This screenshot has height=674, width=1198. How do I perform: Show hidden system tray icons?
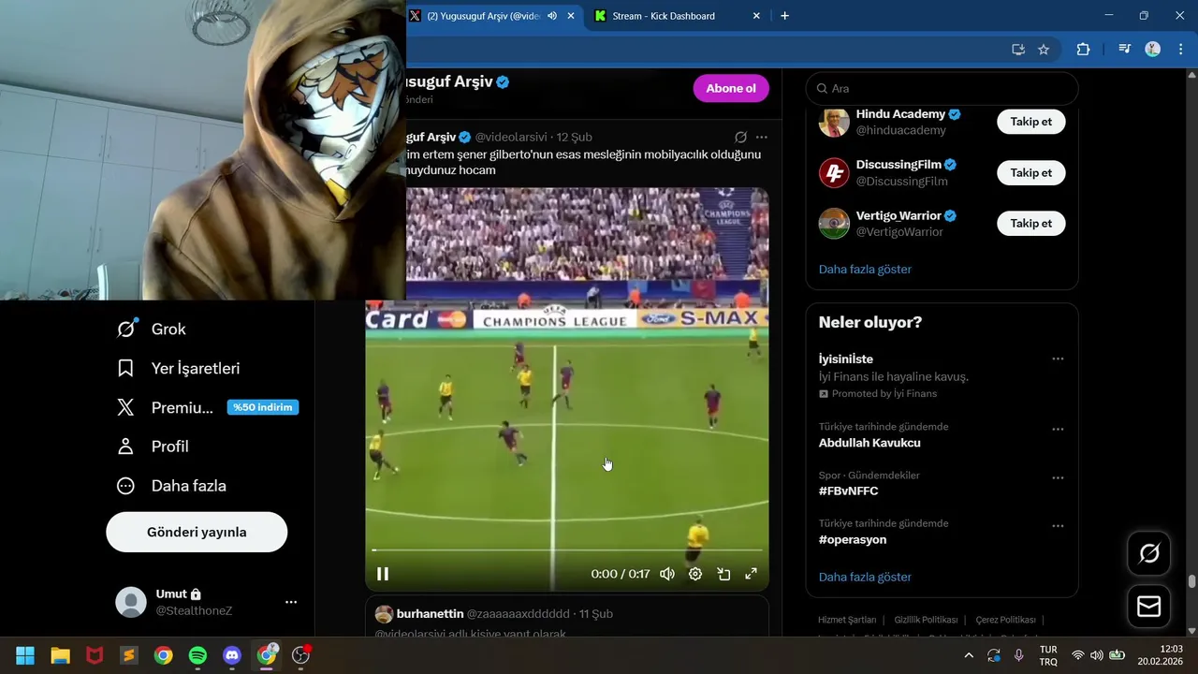(969, 655)
